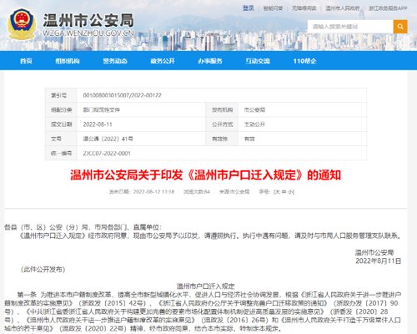Click the police emblem logo
The image size is (417, 334).
pyautogui.click(x=22, y=24)
